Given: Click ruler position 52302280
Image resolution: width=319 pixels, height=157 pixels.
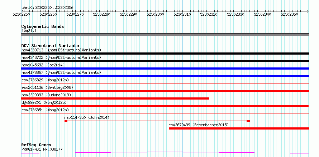Looking at the screenshot, I should pos(101,14).
